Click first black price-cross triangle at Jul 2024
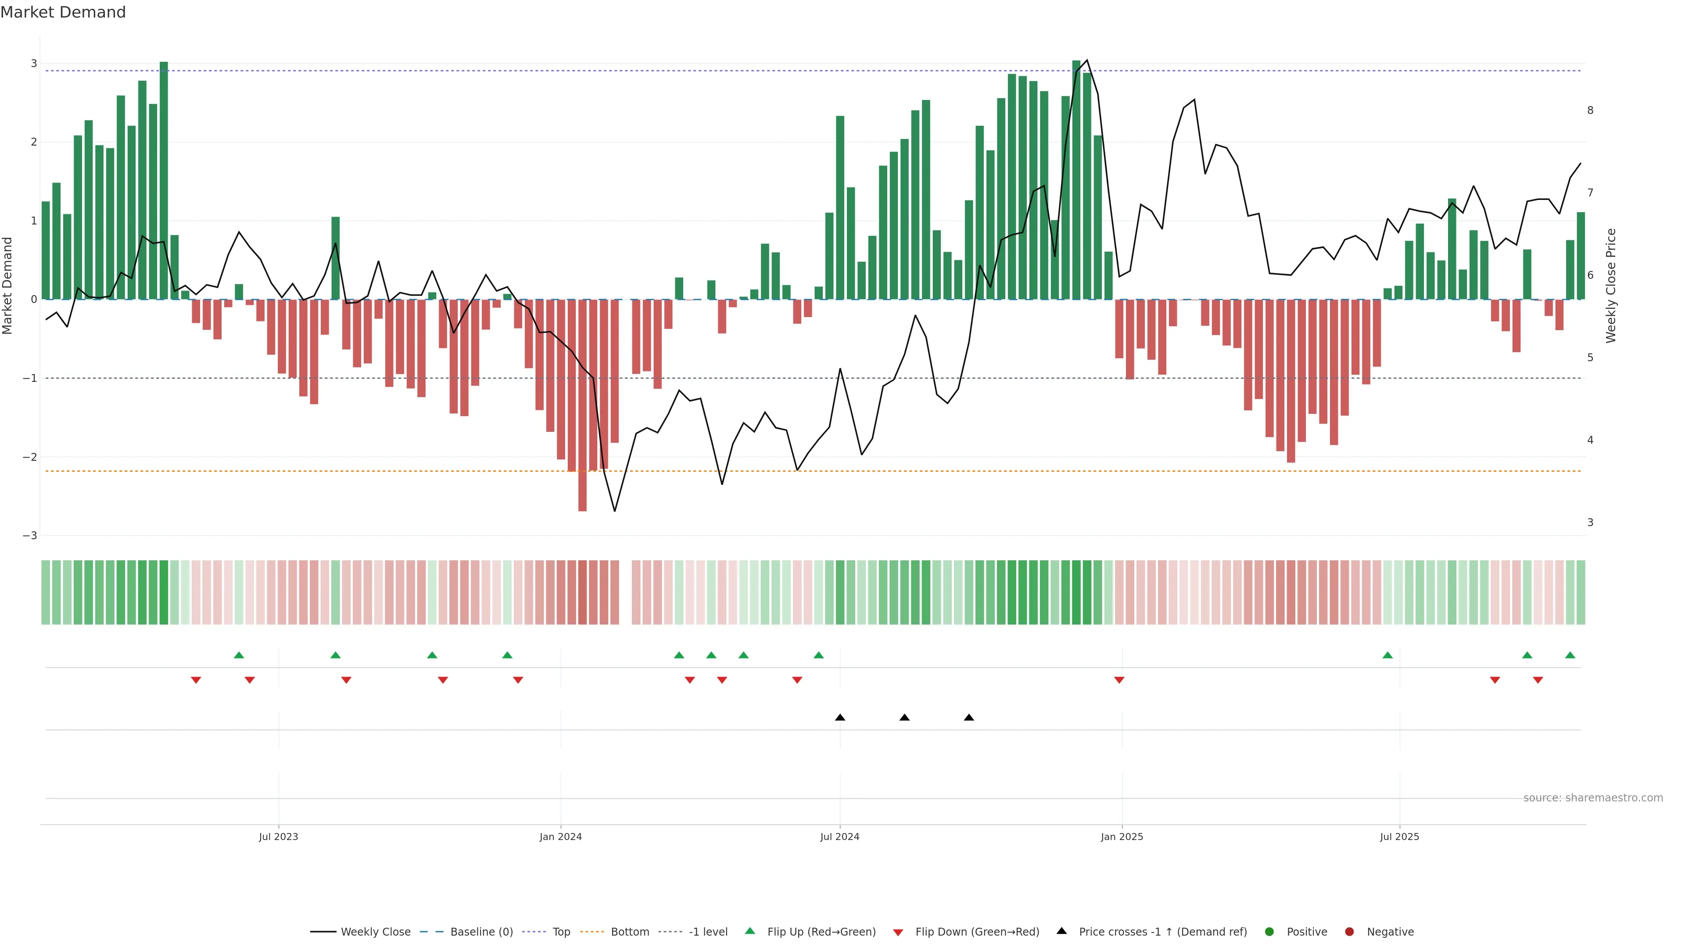This screenshot has height=947, width=1685. pos(840,718)
